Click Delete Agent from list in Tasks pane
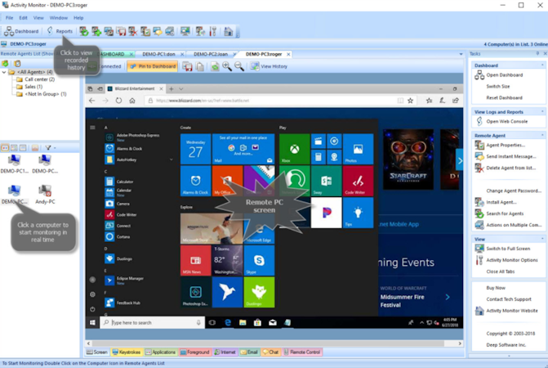 coord(510,168)
